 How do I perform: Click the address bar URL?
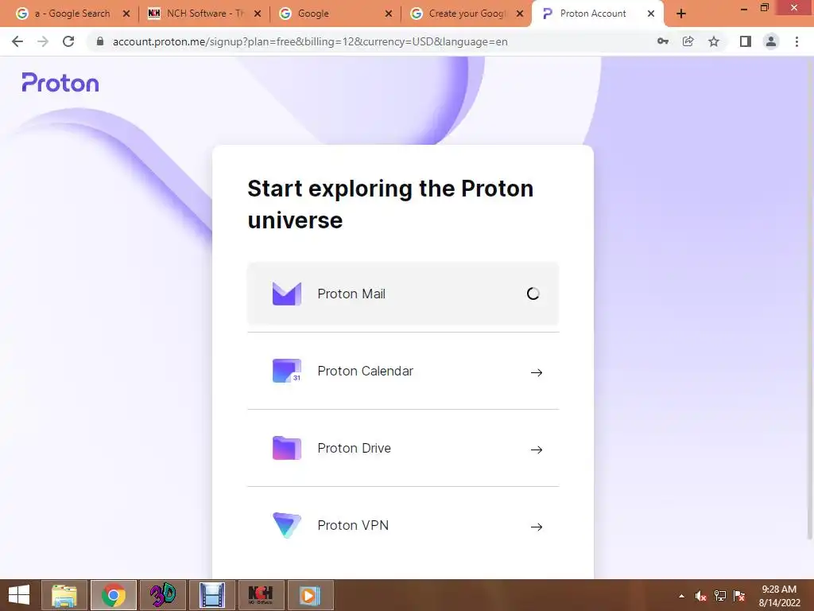[x=310, y=41]
